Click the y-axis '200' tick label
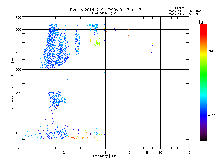The height and width of the screenshot is (166, 222). [18, 93]
